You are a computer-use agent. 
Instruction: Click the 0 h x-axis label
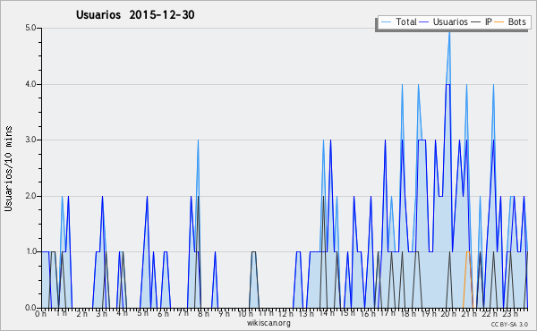click(x=40, y=314)
